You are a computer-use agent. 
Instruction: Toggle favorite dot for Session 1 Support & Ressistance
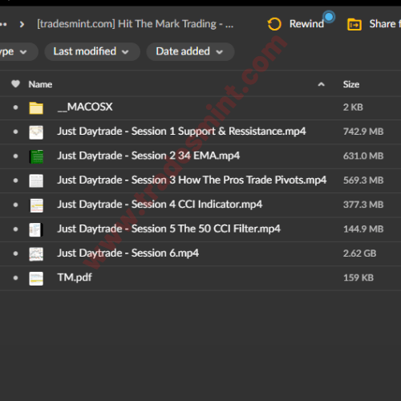tap(15, 132)
